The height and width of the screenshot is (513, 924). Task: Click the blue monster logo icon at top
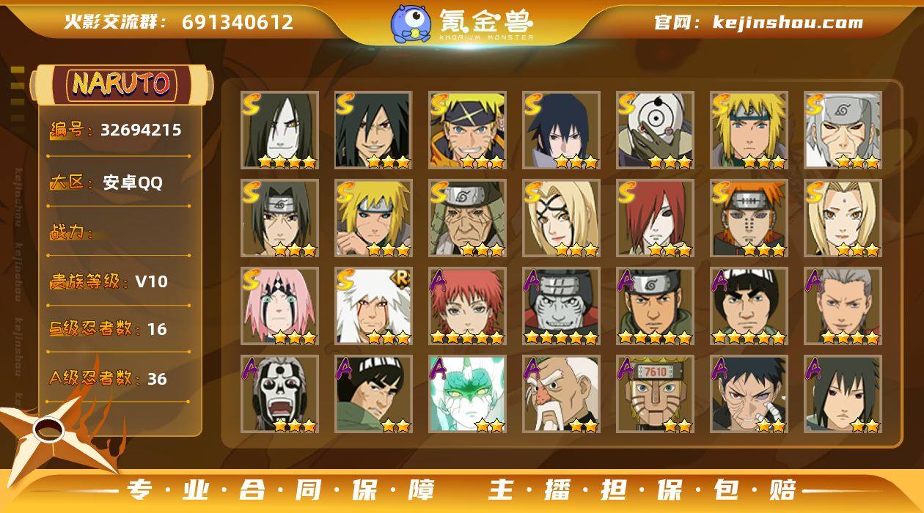tap(410, 23)
